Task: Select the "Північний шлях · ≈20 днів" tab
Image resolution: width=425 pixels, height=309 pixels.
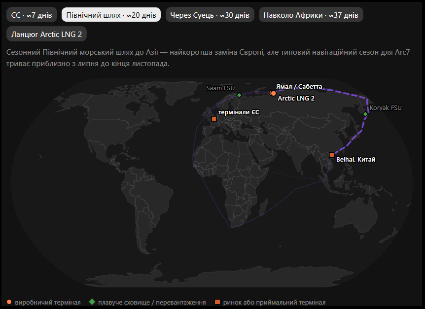Action: (111, 15)
